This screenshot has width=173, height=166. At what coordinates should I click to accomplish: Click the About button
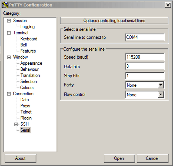tap(20, 158)
